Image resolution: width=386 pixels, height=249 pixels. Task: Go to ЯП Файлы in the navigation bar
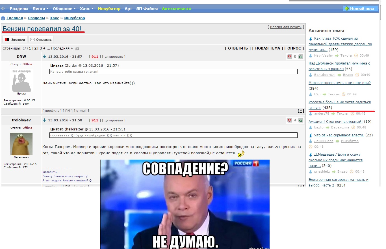(x=147, y=9)
